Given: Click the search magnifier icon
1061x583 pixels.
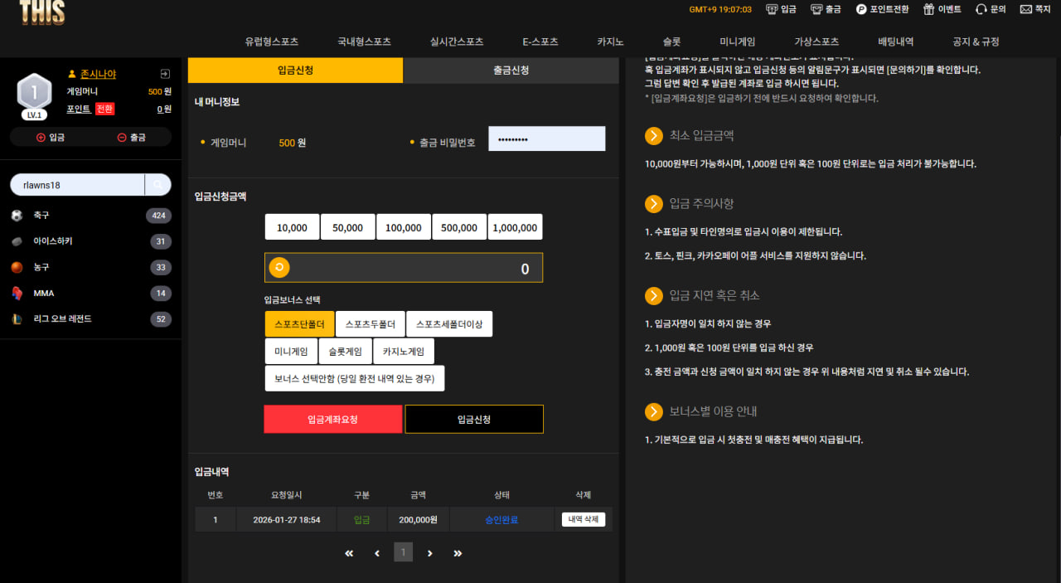Looking at the screenshot, I should [x=157, y=185].
